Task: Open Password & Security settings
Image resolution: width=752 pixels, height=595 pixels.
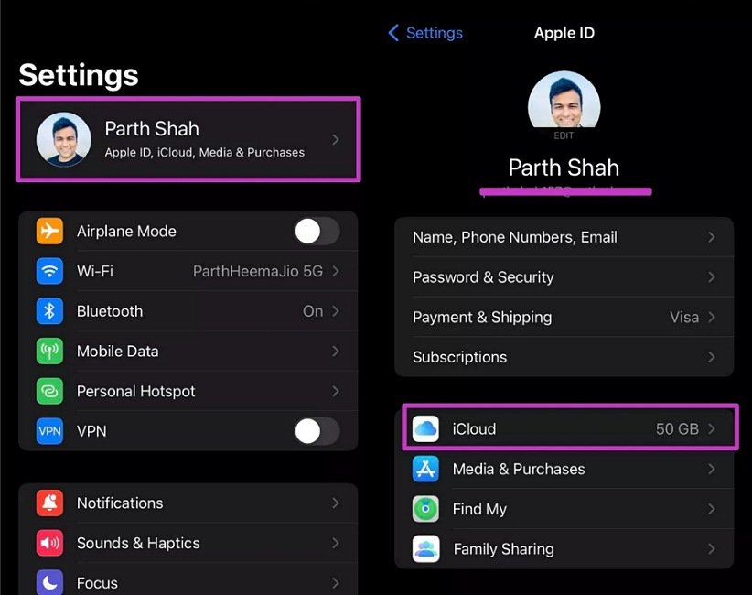Action: pyautogui.click(x=563, y=277)
